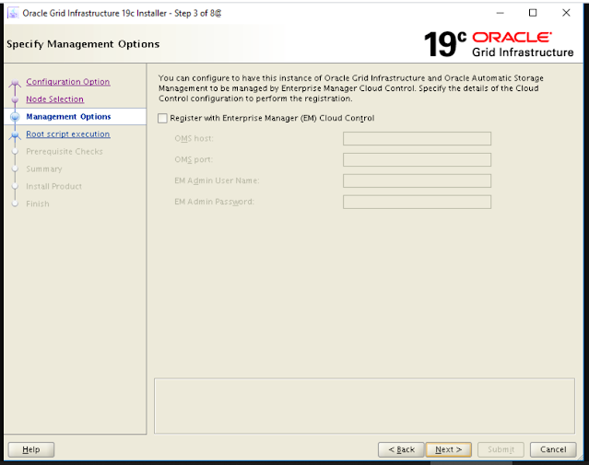Focus the EM Admin Password field
This screenshot has width=589, height=465.
click(417, 202)
